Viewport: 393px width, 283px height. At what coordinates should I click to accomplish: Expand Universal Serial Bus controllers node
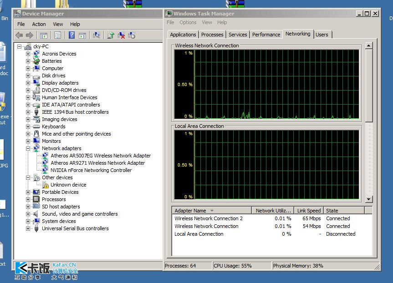tap(28, 228)
